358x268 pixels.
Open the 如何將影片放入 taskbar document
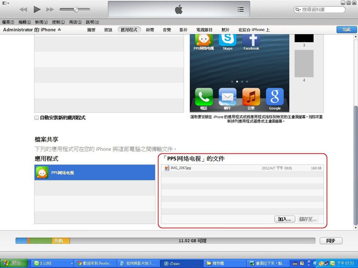[139, 263]
